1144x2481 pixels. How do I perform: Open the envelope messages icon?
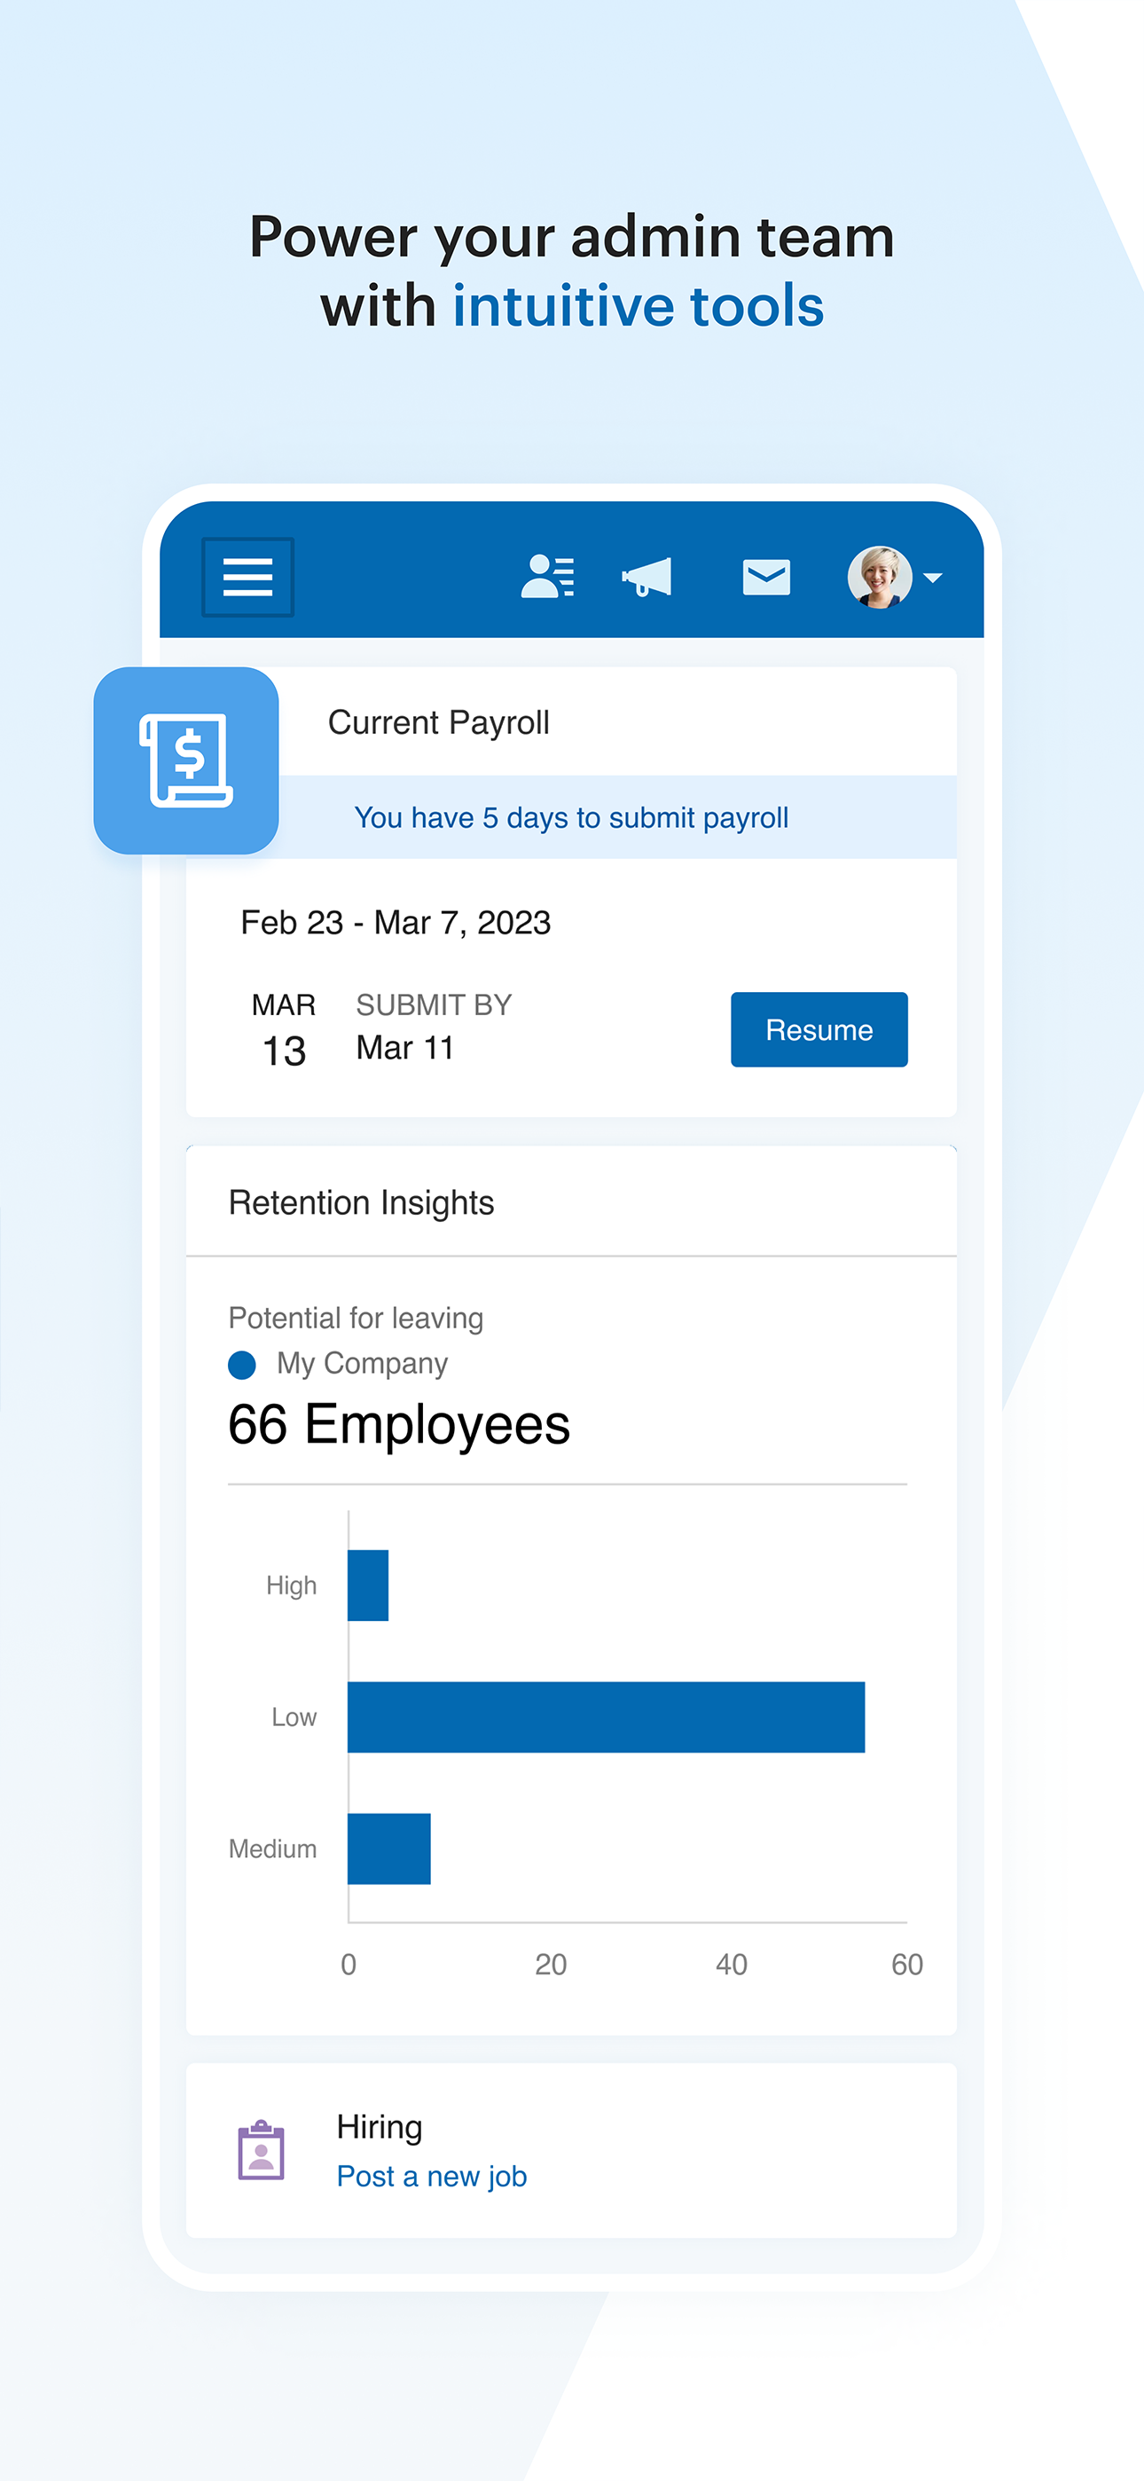click(x=765, y=577)
